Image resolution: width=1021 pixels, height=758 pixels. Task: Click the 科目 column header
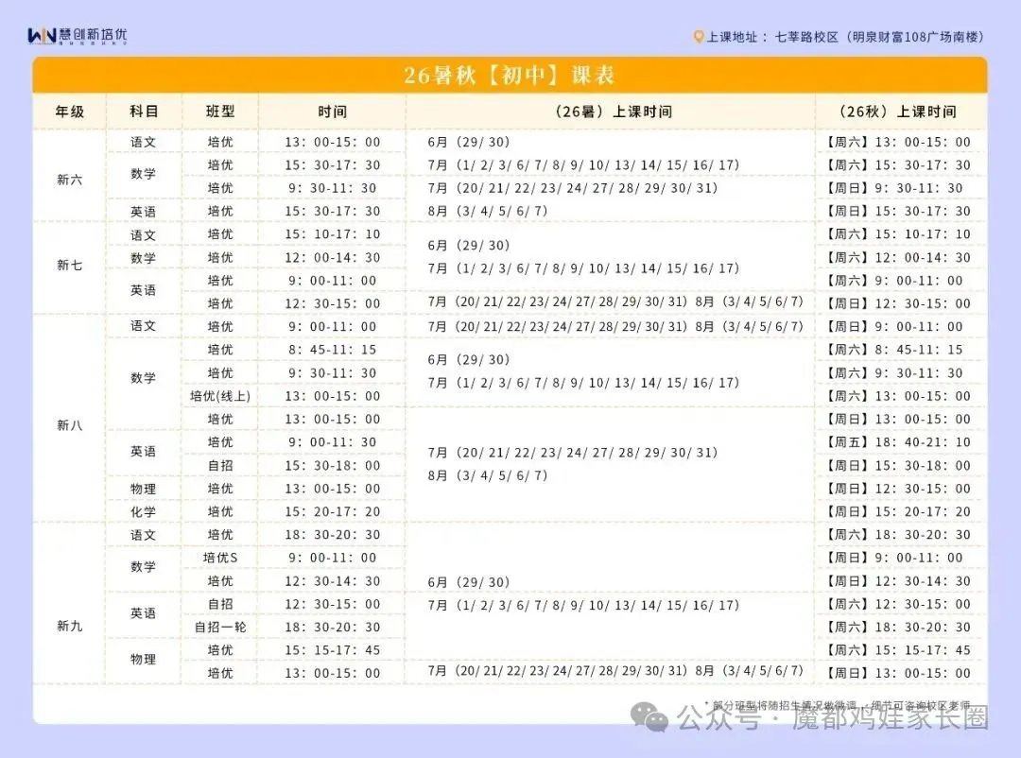[x=144, y=112]
